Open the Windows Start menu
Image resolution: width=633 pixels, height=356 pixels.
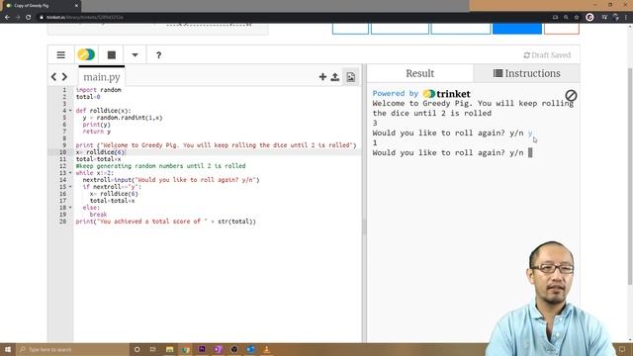8,349
